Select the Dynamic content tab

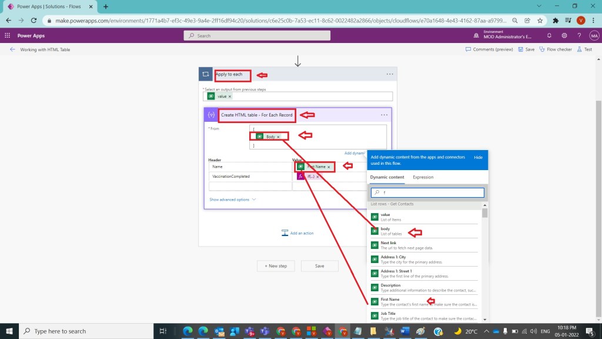coord(387,177)
